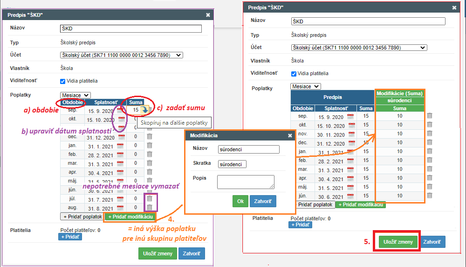Click + Pridať under Platitelia in left window
The height and width of the screenshot is (267, 466).
click(70, 237)
